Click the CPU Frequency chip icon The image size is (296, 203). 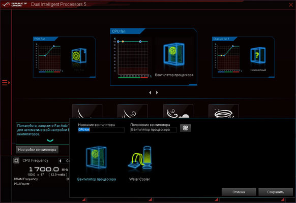16,160
